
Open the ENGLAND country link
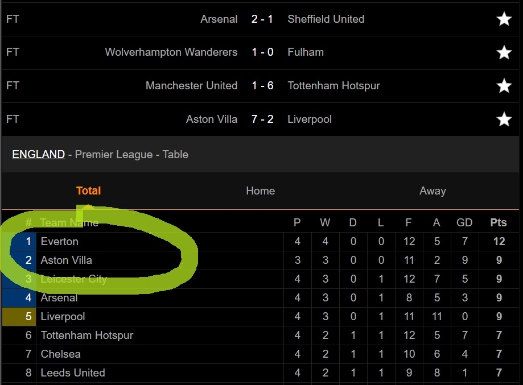(38, 154)
